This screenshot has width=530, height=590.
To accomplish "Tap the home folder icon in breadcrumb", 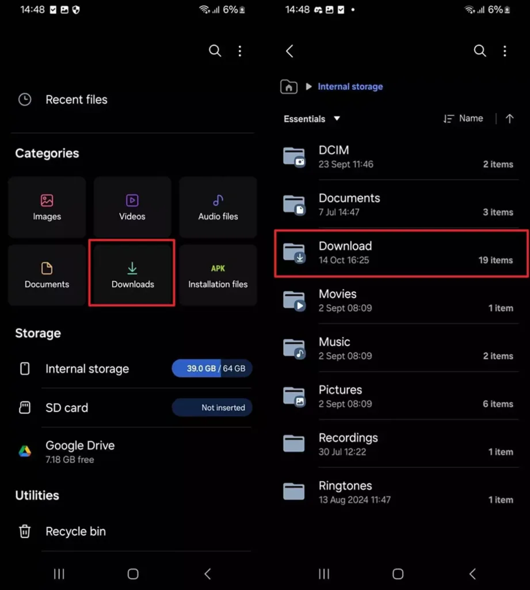I will (289, 87).
